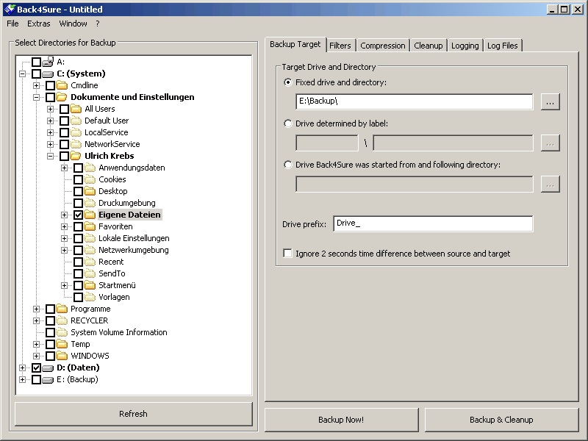The width and height of the screenshot is (588, 441).
Task: Check the Desktop checkbox in the tree
Action: (76, 190)
